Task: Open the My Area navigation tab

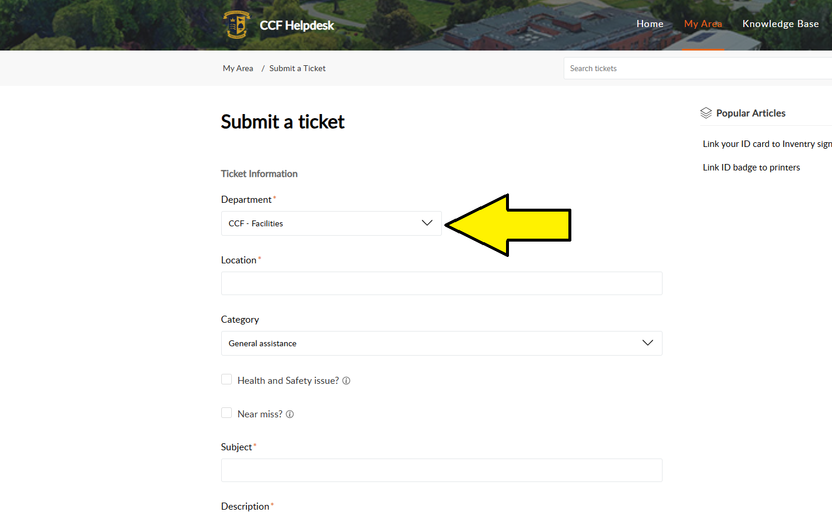Action: [x=703, y=24]
